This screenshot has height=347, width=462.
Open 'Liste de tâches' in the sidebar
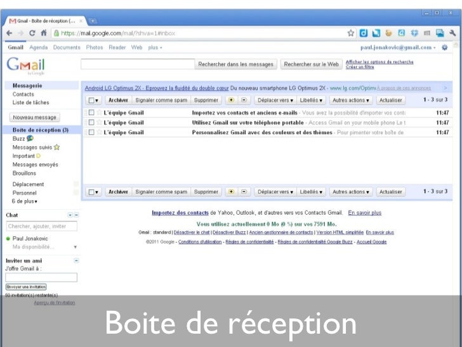pos(30,102)
